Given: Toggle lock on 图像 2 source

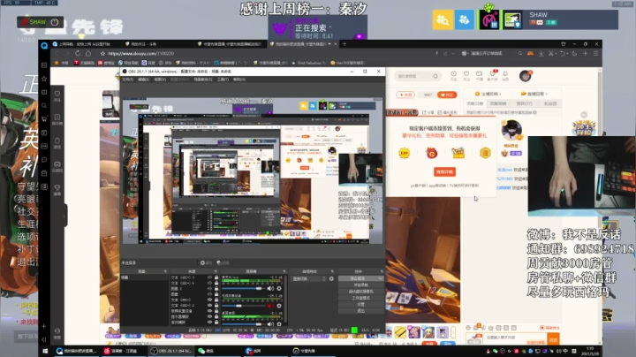Looking at the screenshot, I should click(216, 288).
